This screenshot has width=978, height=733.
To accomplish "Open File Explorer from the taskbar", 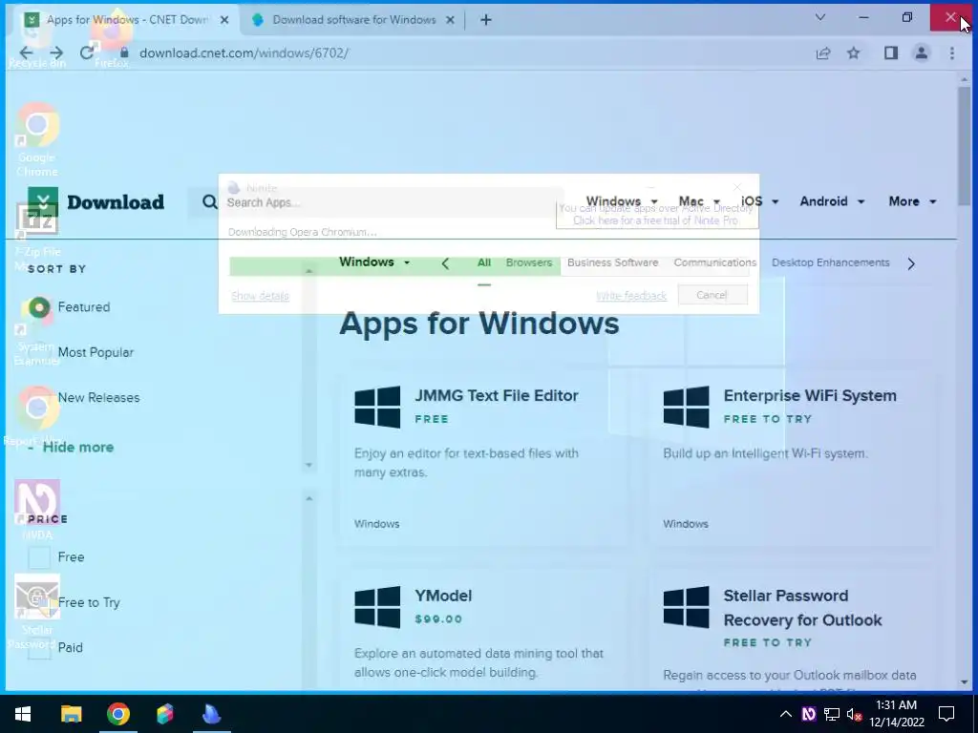I will 71,714.
